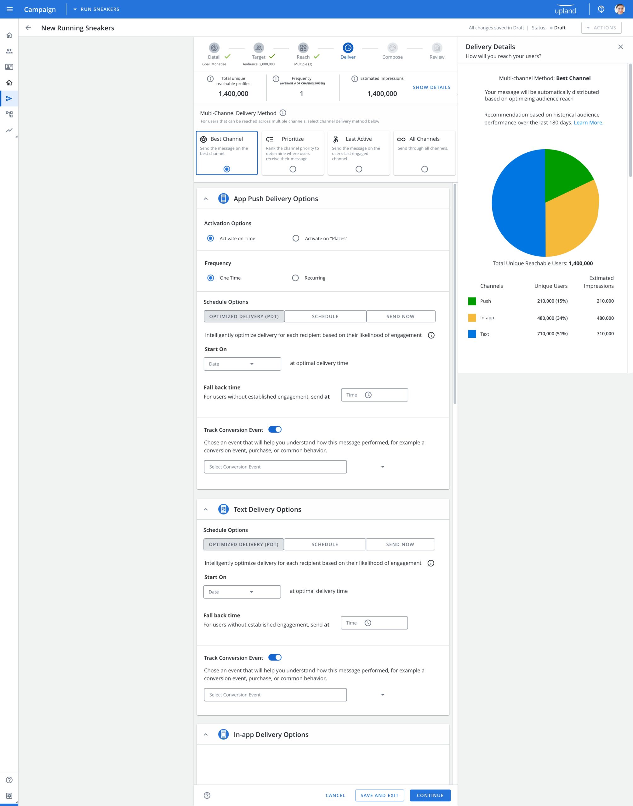Open the Learn More link
This screenshot has height=806, width=633.
click(589, 122)
